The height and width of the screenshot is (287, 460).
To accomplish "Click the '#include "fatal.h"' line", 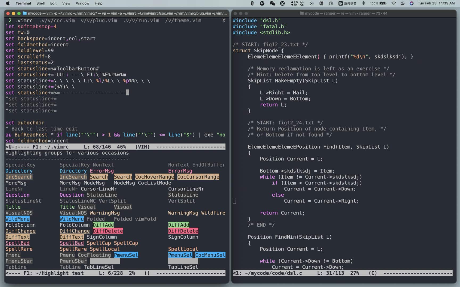I will tap(260, 26).
